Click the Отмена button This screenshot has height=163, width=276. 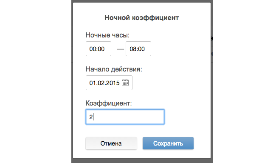pyautogui.click(x=111, y=143)
